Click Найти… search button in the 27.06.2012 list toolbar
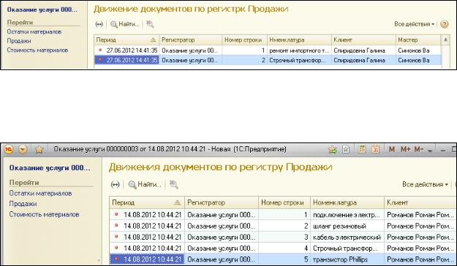The height and width of the screenshot is (266, 457). pyautogui.click(x=125, y=24)
